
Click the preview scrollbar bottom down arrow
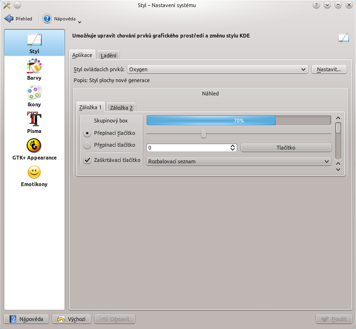(x=338, y=169)
